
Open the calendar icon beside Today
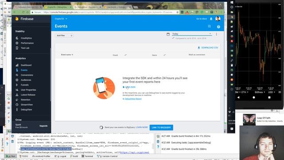168,34
